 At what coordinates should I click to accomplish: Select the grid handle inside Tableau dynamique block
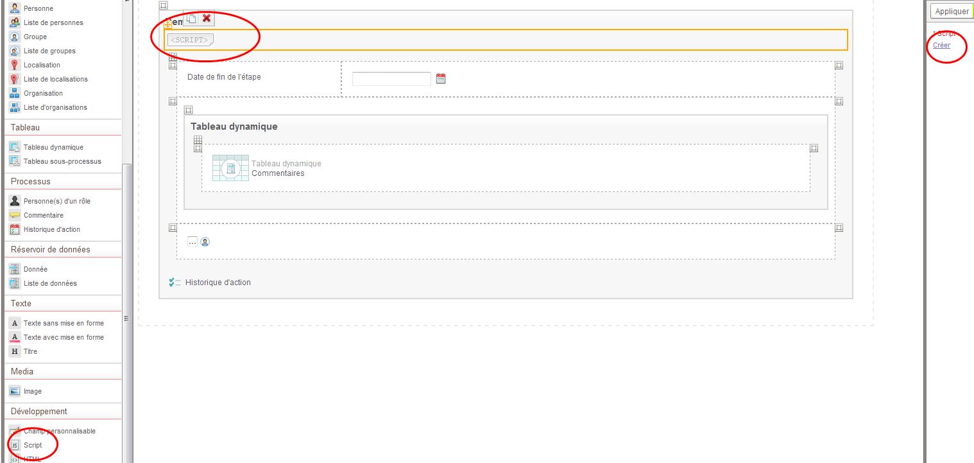(x=198, y=140)
